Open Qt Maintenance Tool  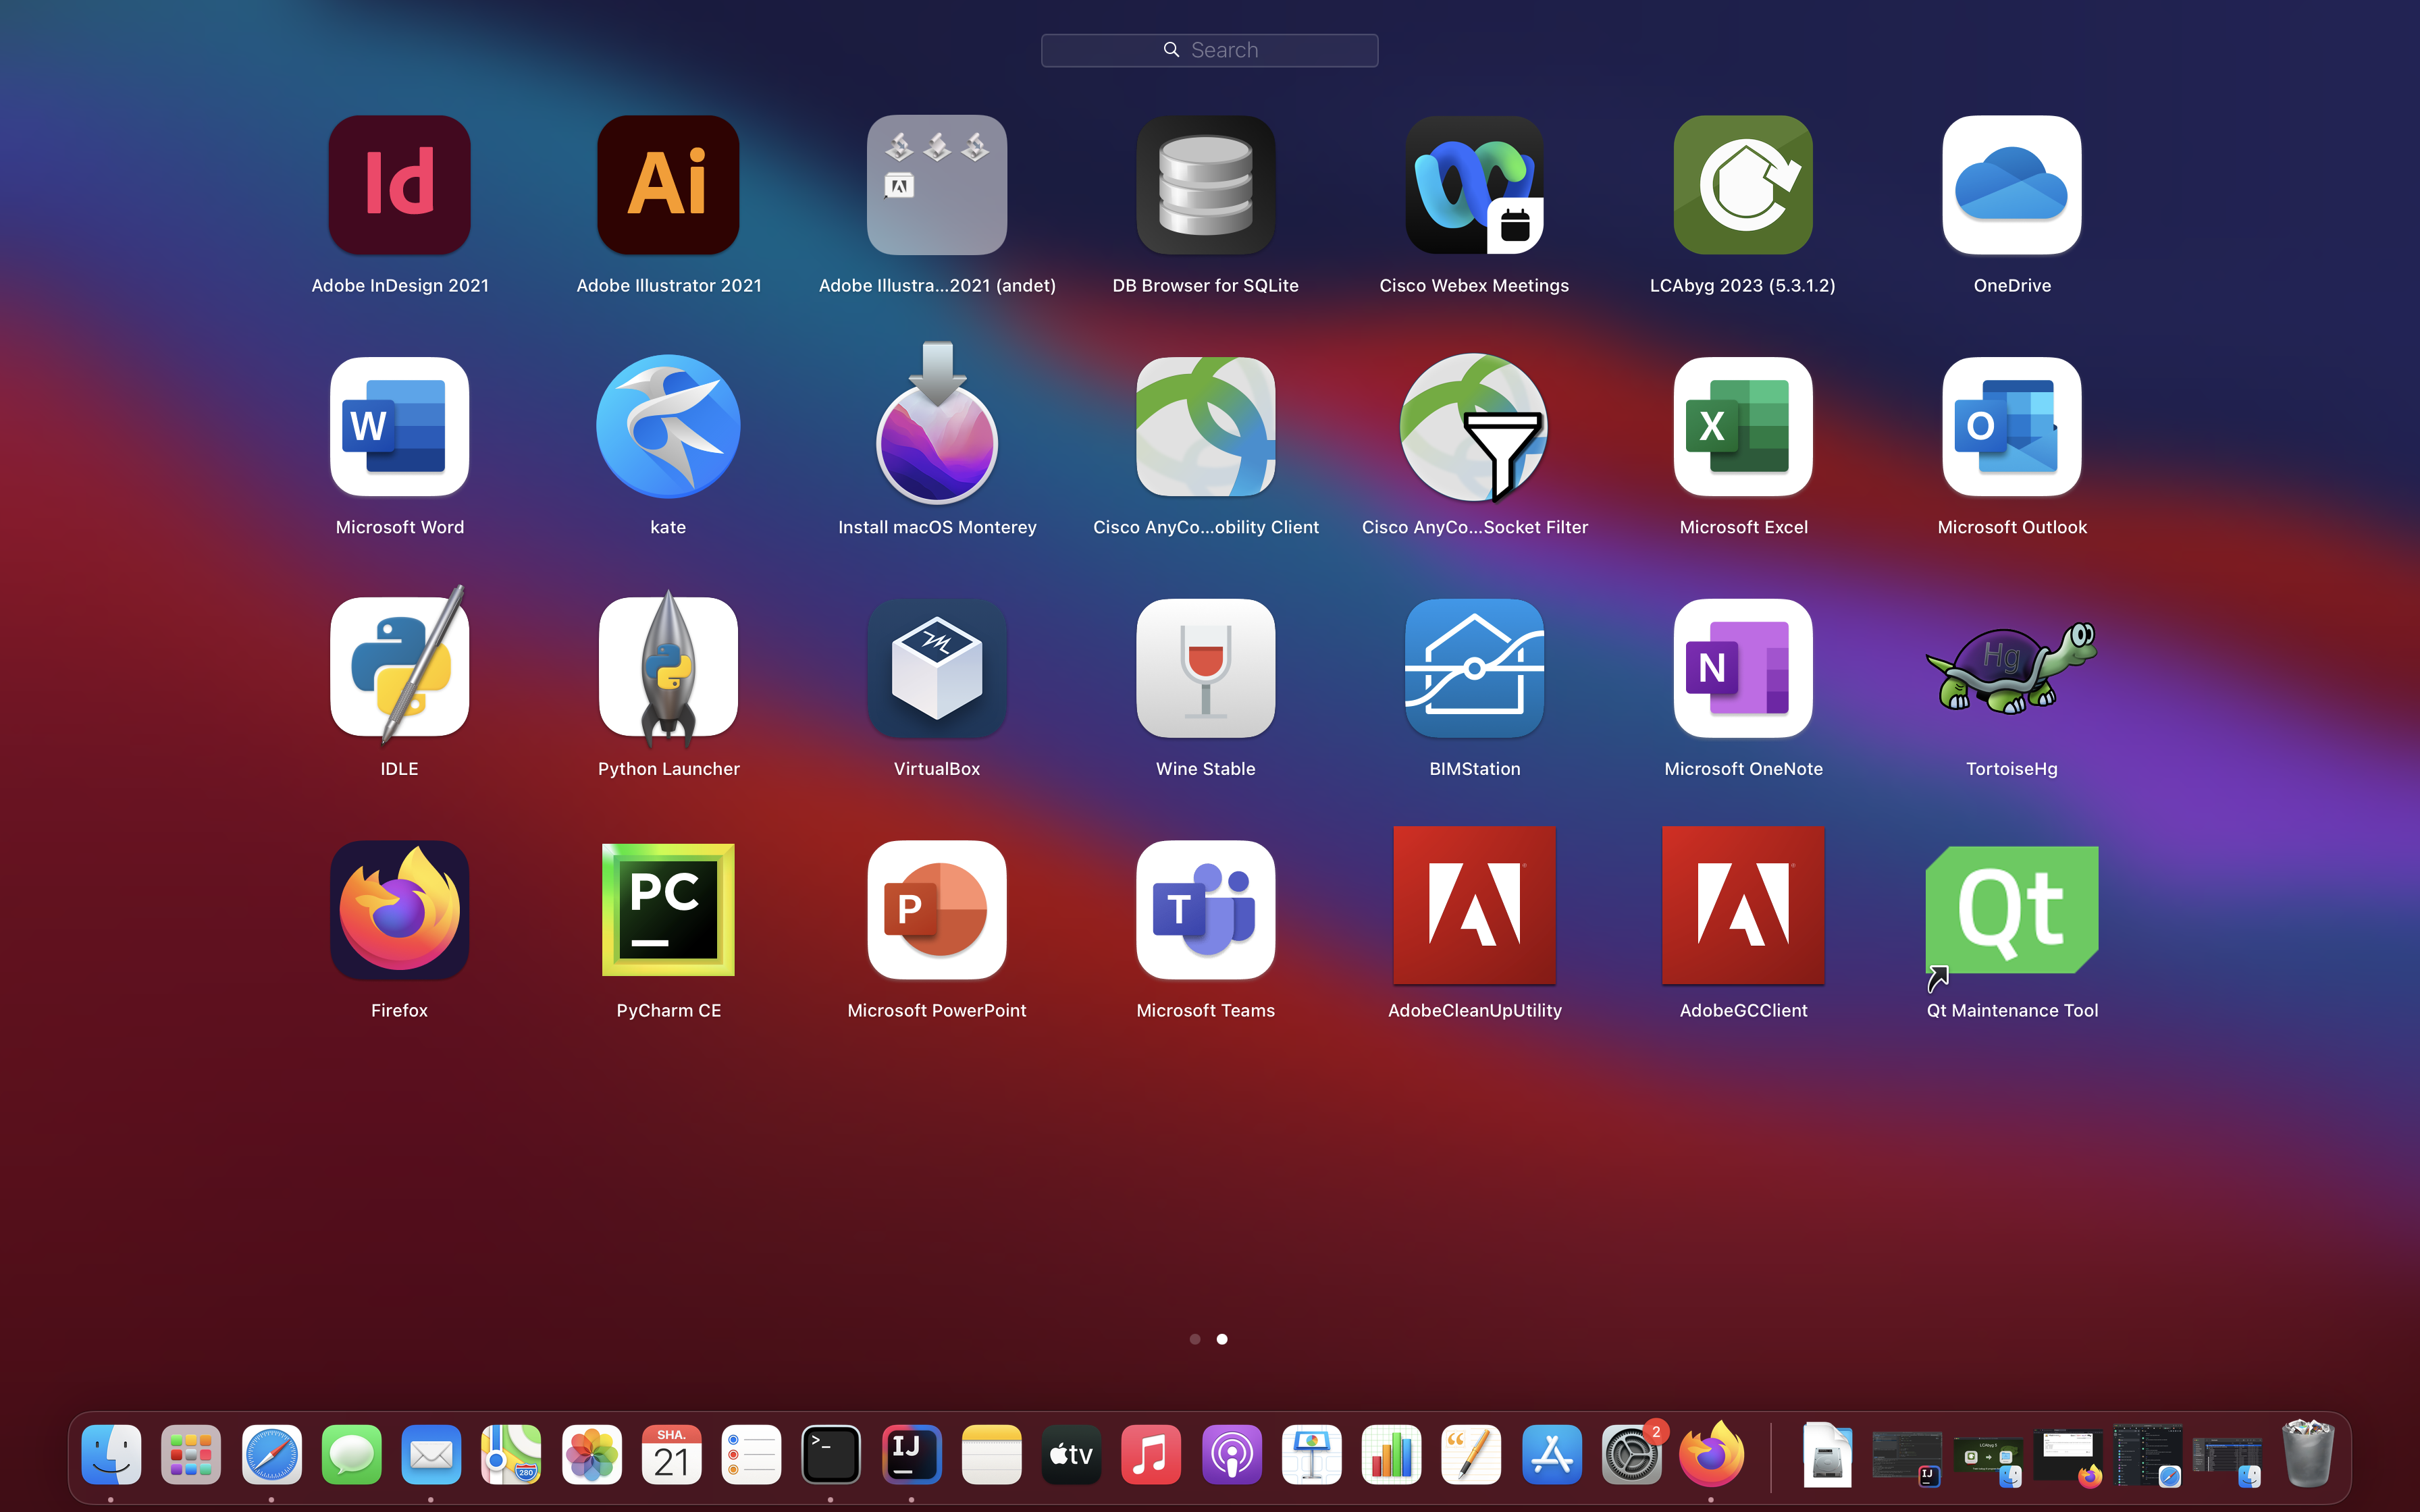click(x=2011, y=909)
